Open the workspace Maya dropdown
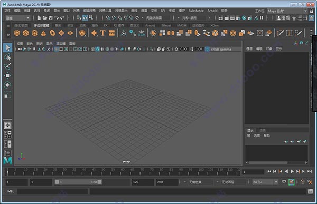This screenshot has height=204, width=317. [x=287, y=11]
